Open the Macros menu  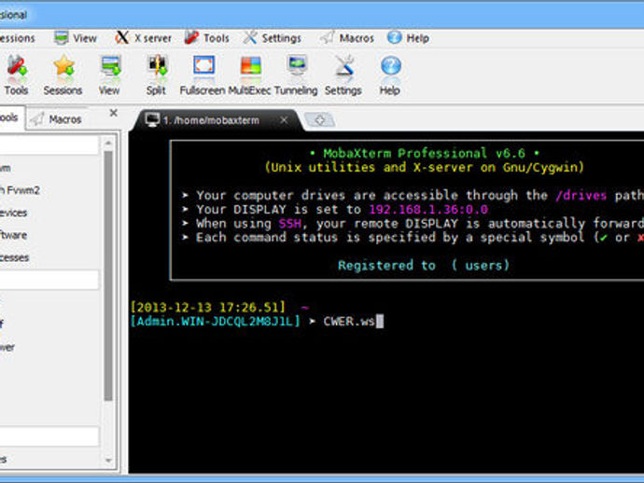pyautogui.click(x=347, y=38)
